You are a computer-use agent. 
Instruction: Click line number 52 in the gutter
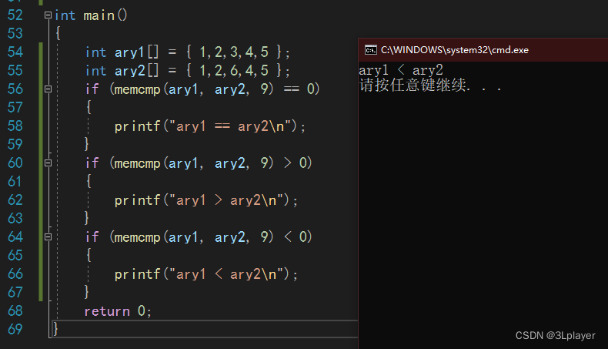tap(15, 15)
